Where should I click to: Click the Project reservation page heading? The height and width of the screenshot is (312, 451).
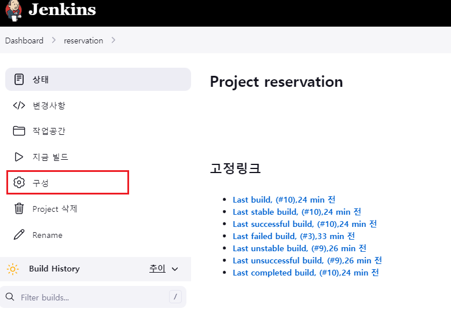[x=276, y=82]
